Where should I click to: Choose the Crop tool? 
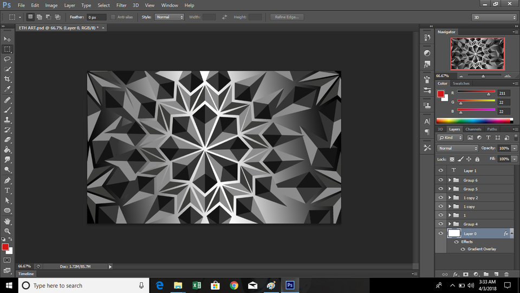[x=8, y=79]
